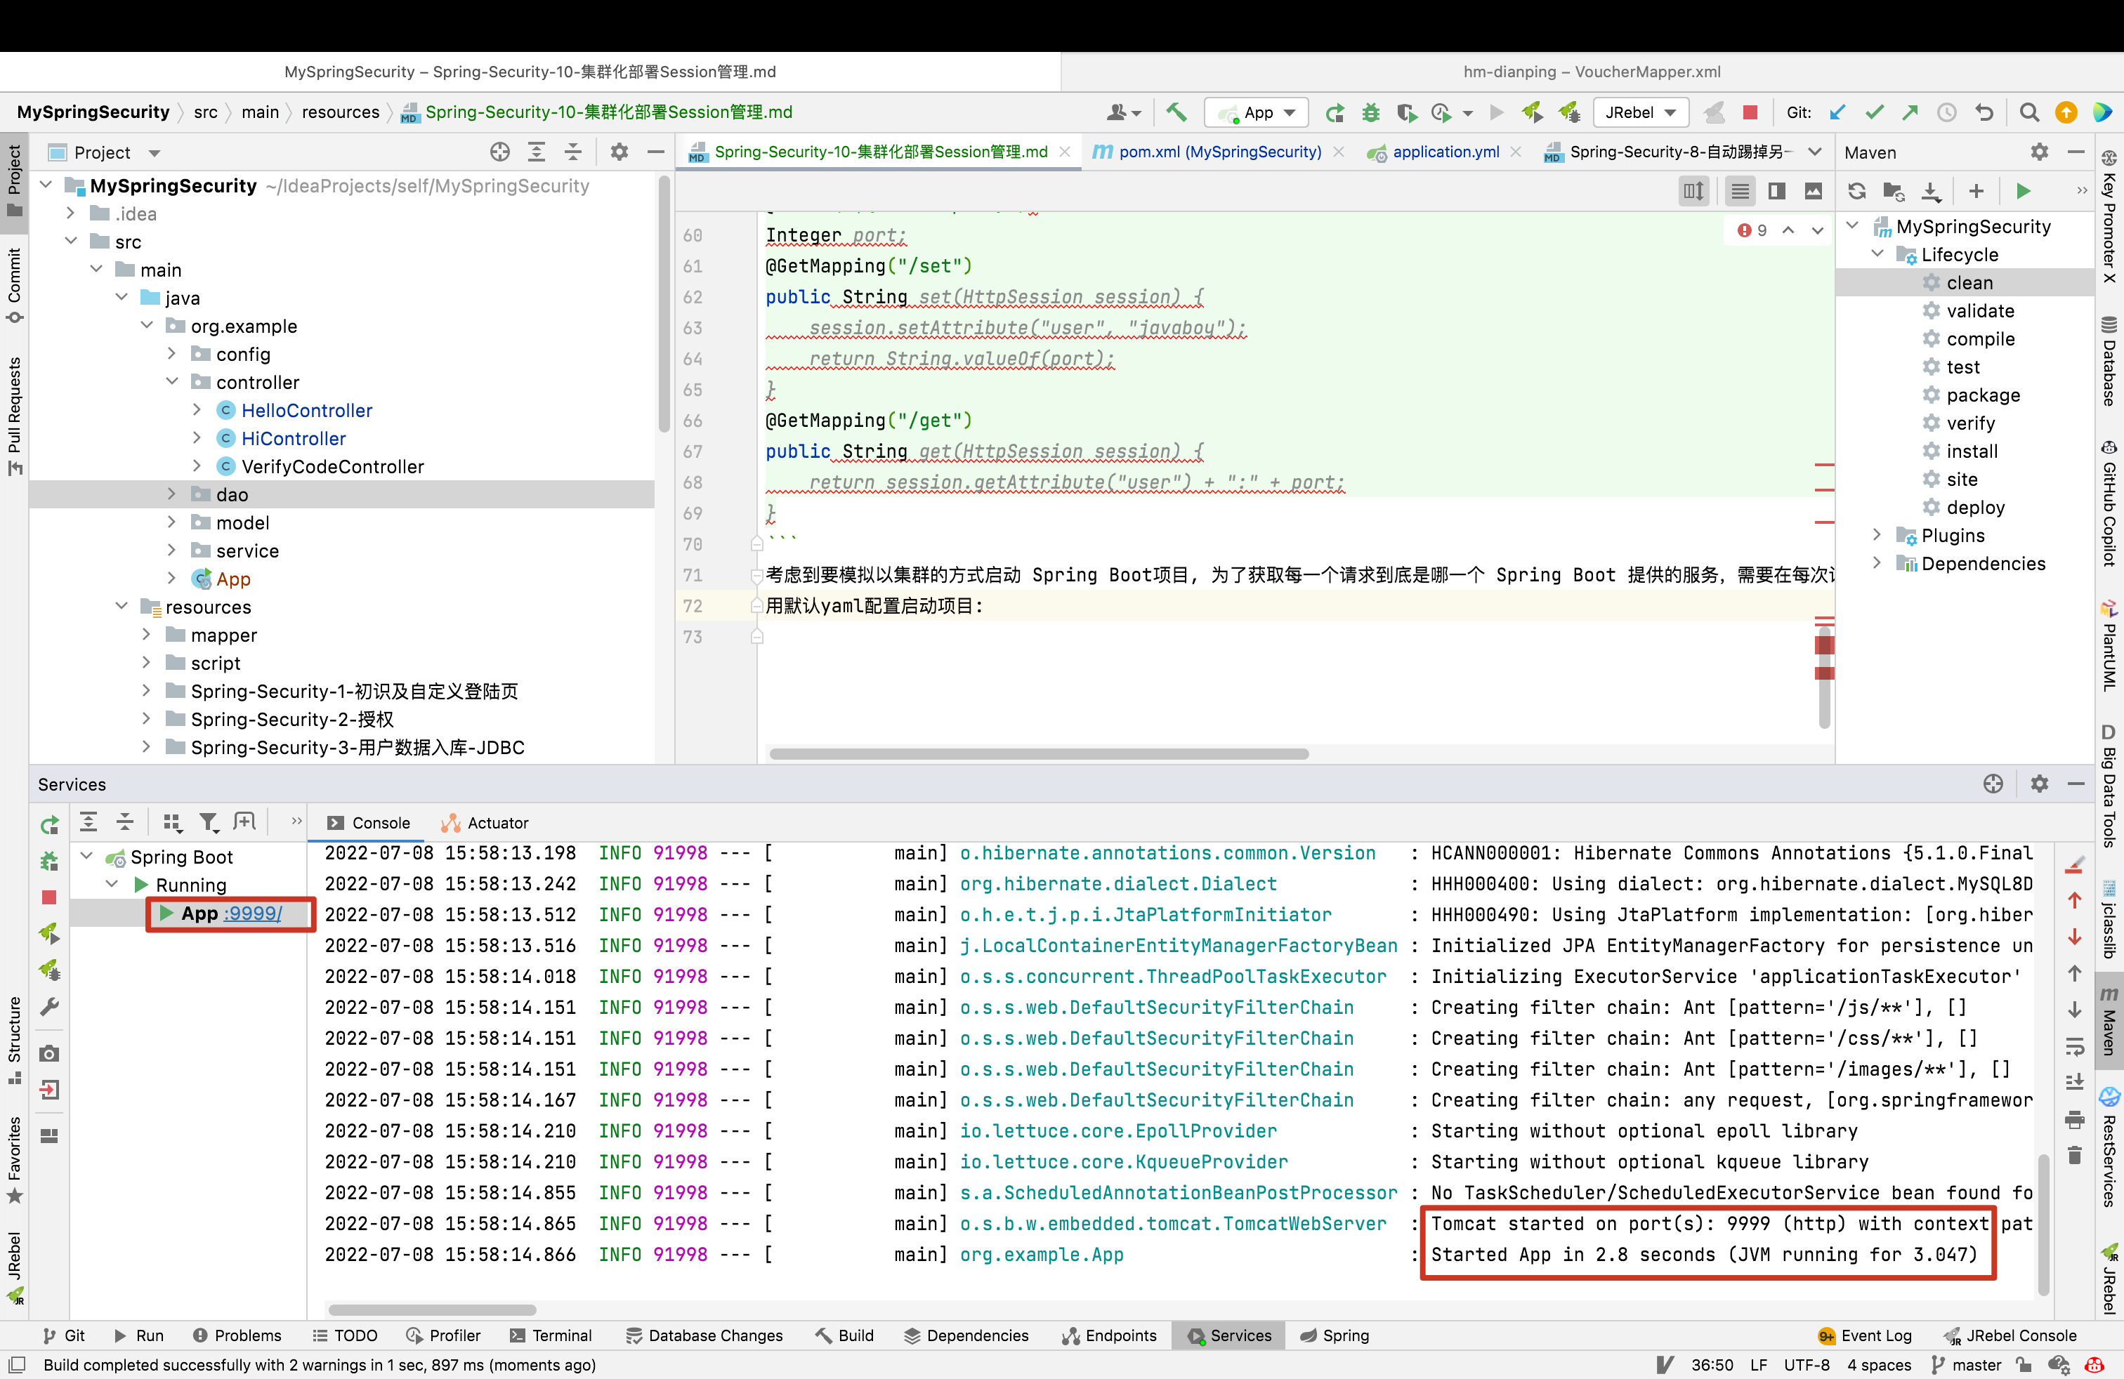This screenshot has width=2124, height=1379.
Task: Click the UTF-8 encoding in status bar
Action: (x=1807, y=1365)
